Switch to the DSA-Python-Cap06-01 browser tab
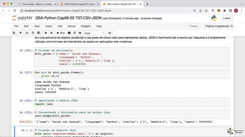The width and height of the screenshot is (245, 137). tap(80, 4)
